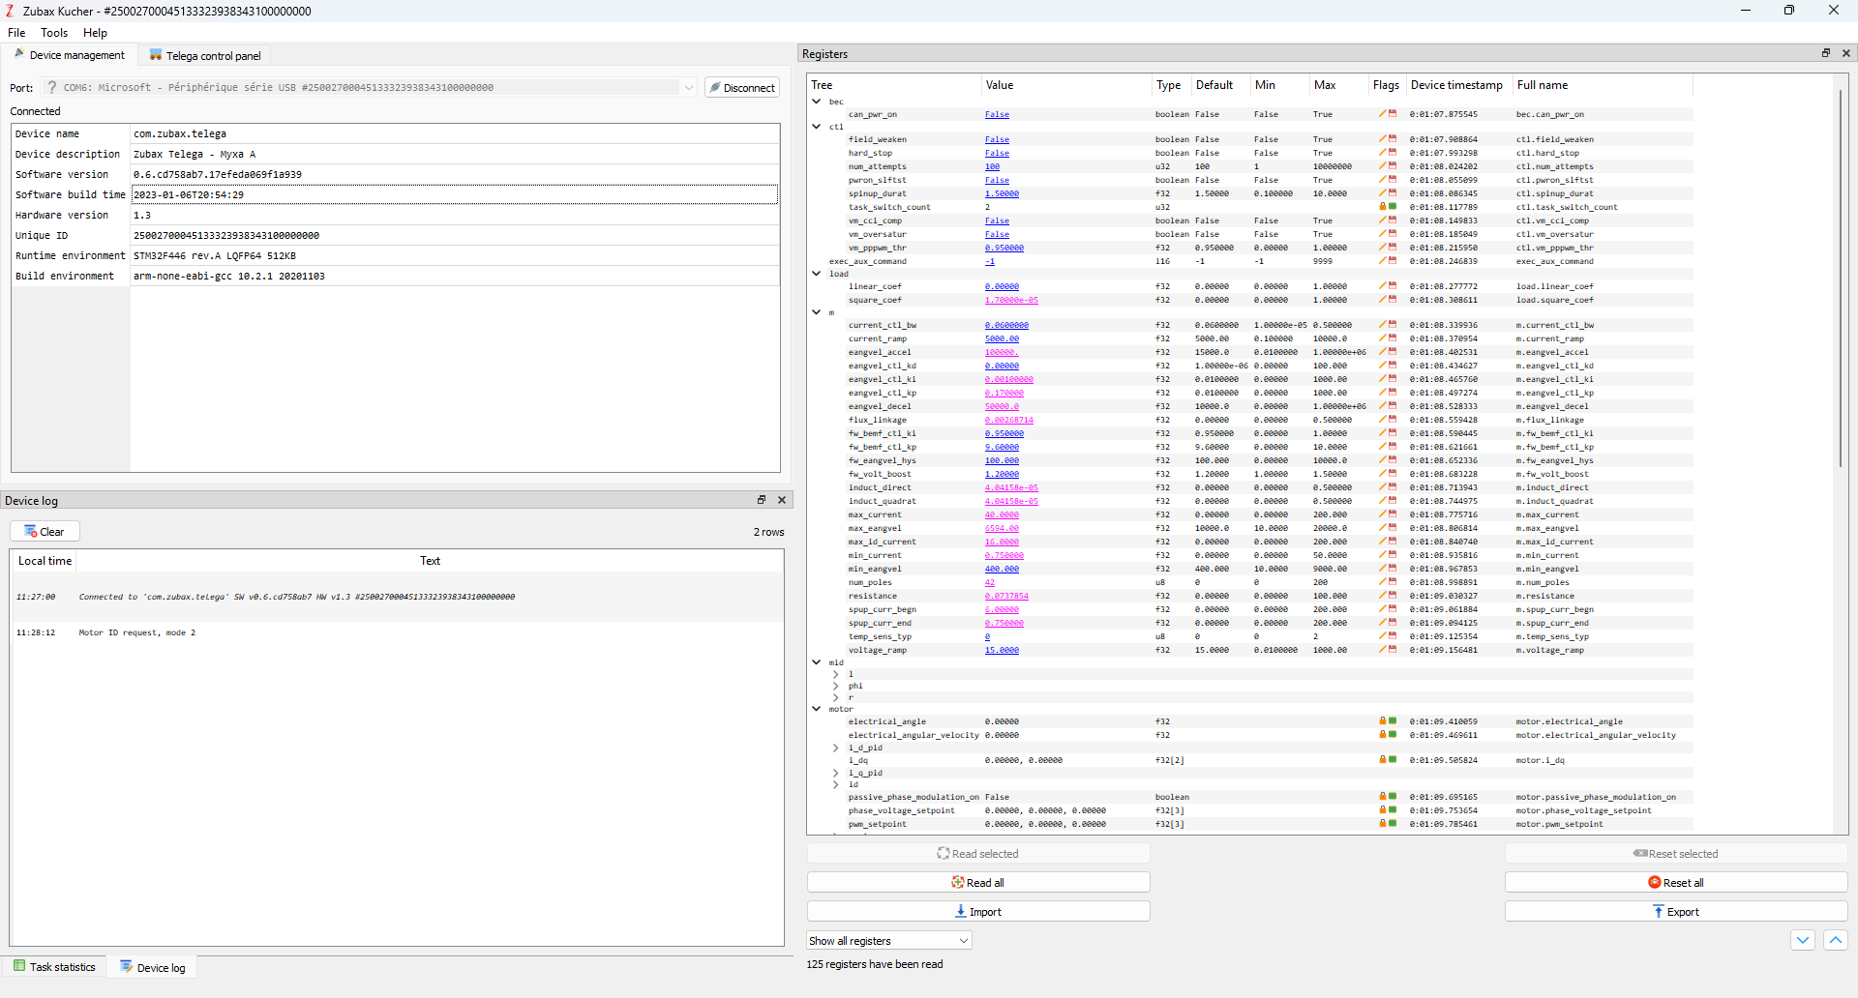Expand the phi node under mid
Image resolution: width=1858 pixels, height=998 pixels.
836,686
